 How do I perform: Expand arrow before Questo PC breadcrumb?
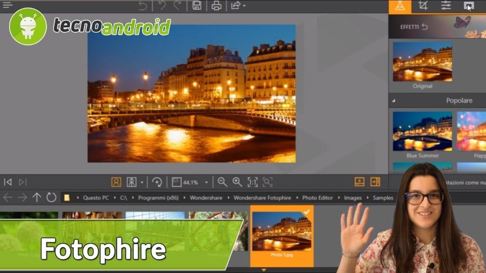(78, 198)
